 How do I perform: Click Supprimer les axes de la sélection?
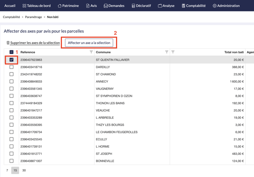(x=35, y=43)
